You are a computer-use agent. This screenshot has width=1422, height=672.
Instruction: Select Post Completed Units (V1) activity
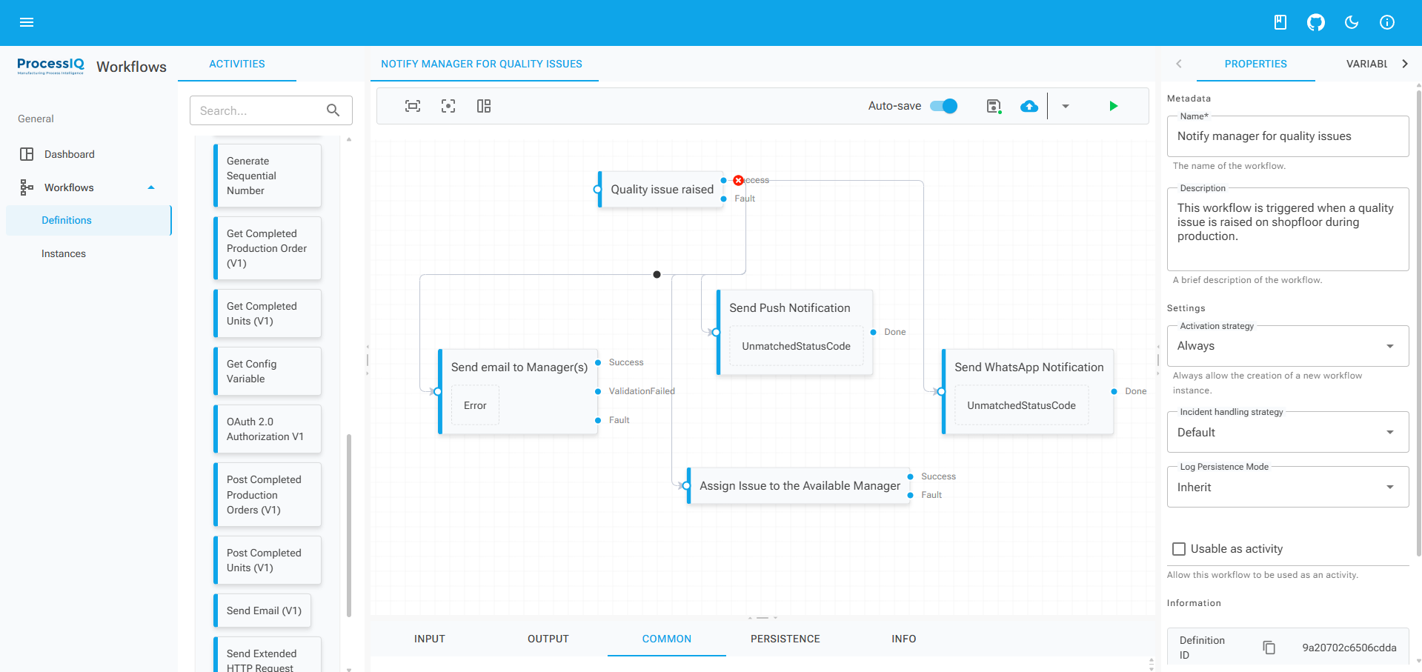[x=268, y=560]
